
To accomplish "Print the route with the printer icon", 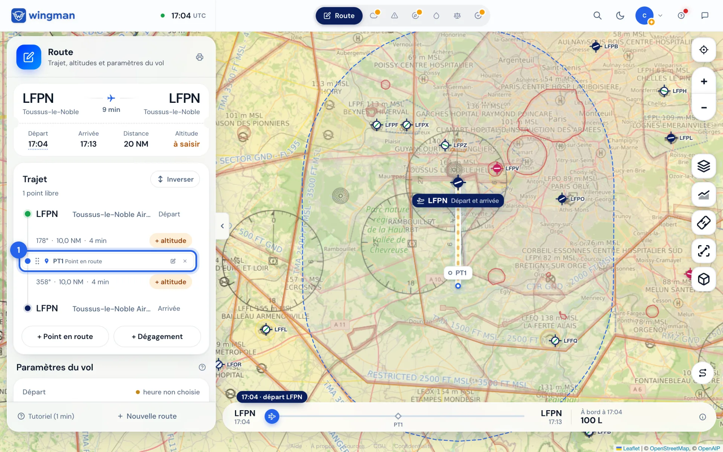I will [x=200, y=57].
